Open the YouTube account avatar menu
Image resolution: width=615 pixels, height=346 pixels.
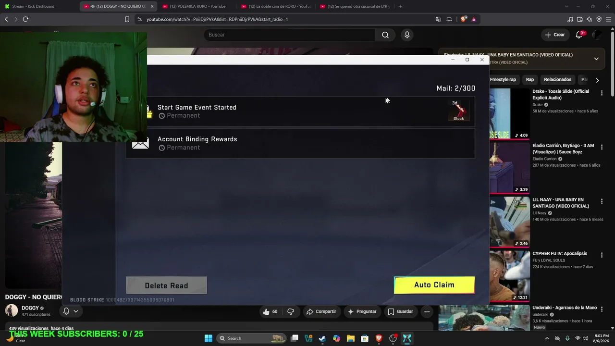597,35
